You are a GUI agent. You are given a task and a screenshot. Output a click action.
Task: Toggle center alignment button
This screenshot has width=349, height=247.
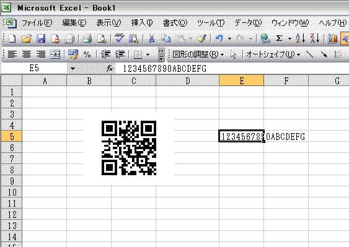click(x=27, y=54)
